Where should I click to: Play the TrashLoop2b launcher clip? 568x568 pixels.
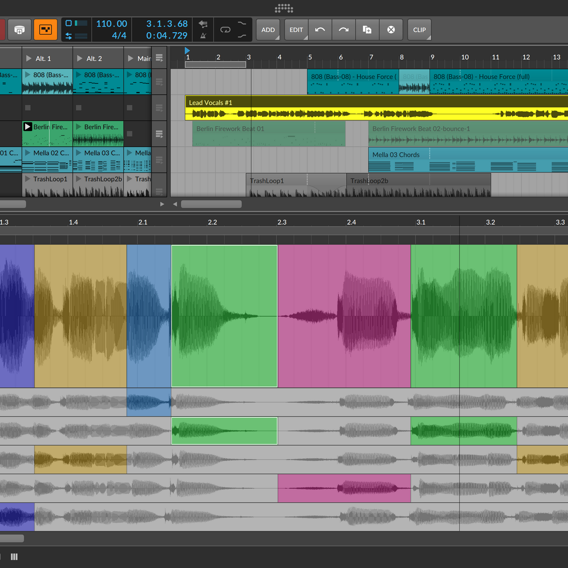(x=79, y=179)
